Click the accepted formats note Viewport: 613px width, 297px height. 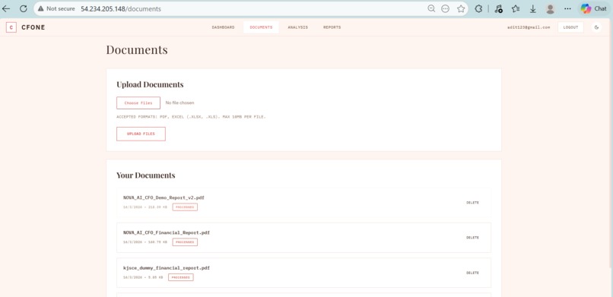click(191, 117)
